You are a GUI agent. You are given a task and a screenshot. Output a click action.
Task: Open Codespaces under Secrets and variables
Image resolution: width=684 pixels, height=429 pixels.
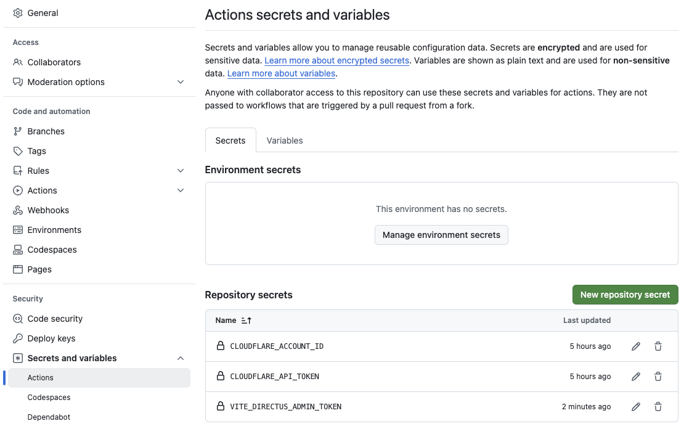pos(49,398)
